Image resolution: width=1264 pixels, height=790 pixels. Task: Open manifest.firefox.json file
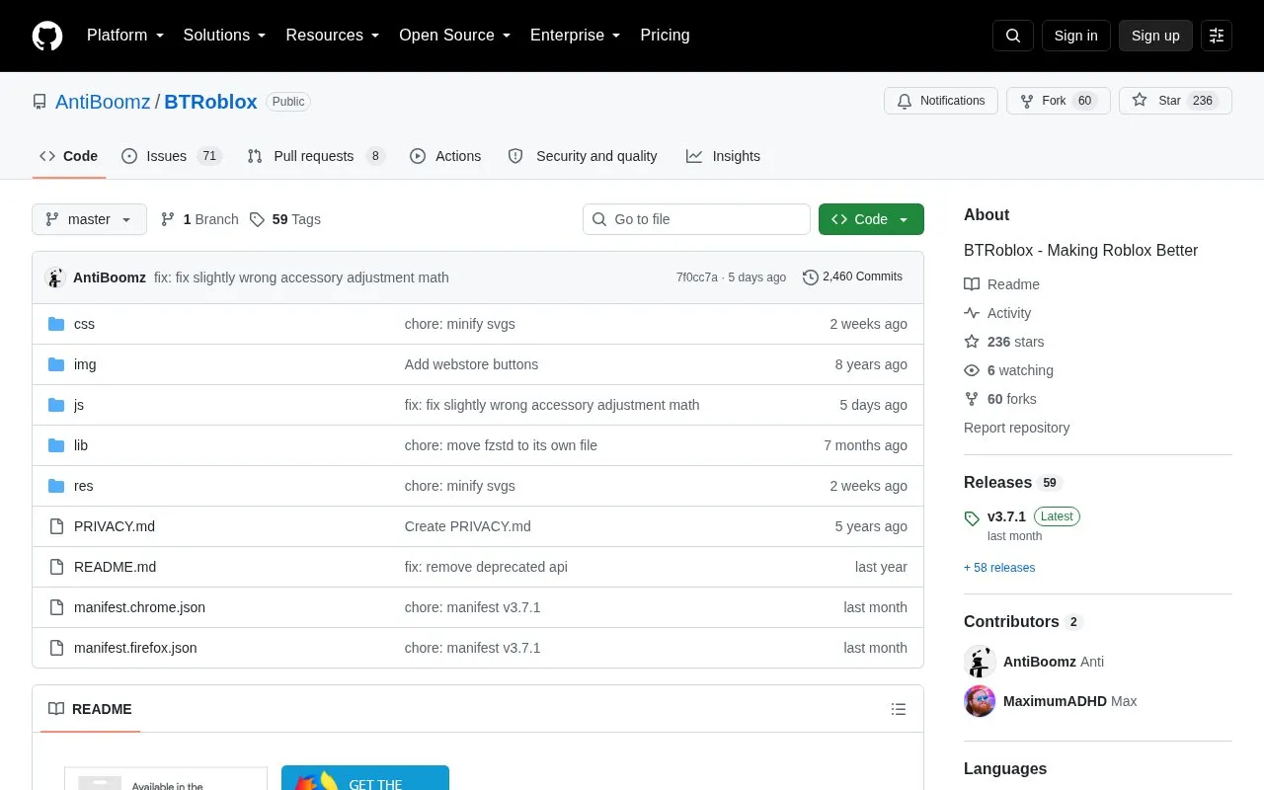click(135, 648)
